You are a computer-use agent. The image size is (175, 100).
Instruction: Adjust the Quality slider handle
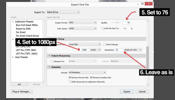coord(117,22)
